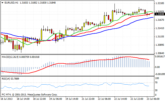Click time axis label 22 Jul 14:00
165x101 pixels.
click(121, 99)
